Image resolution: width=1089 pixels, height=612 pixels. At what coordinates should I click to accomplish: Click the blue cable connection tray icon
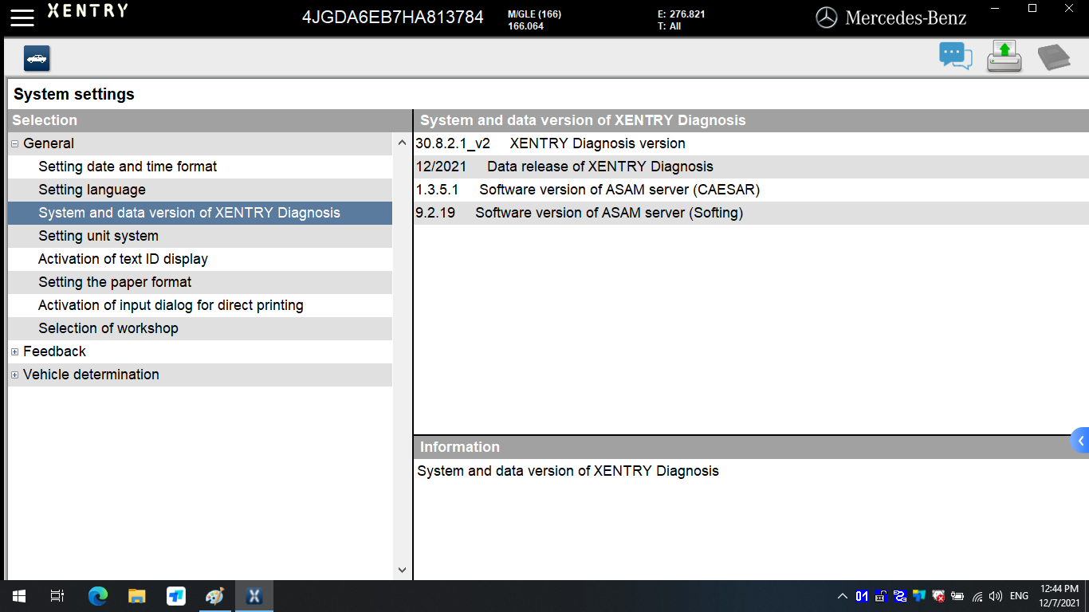(x=900, y=596)
